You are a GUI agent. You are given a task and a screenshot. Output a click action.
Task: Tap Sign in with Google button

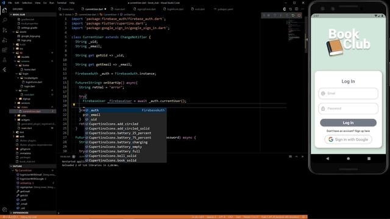point(348,139)
